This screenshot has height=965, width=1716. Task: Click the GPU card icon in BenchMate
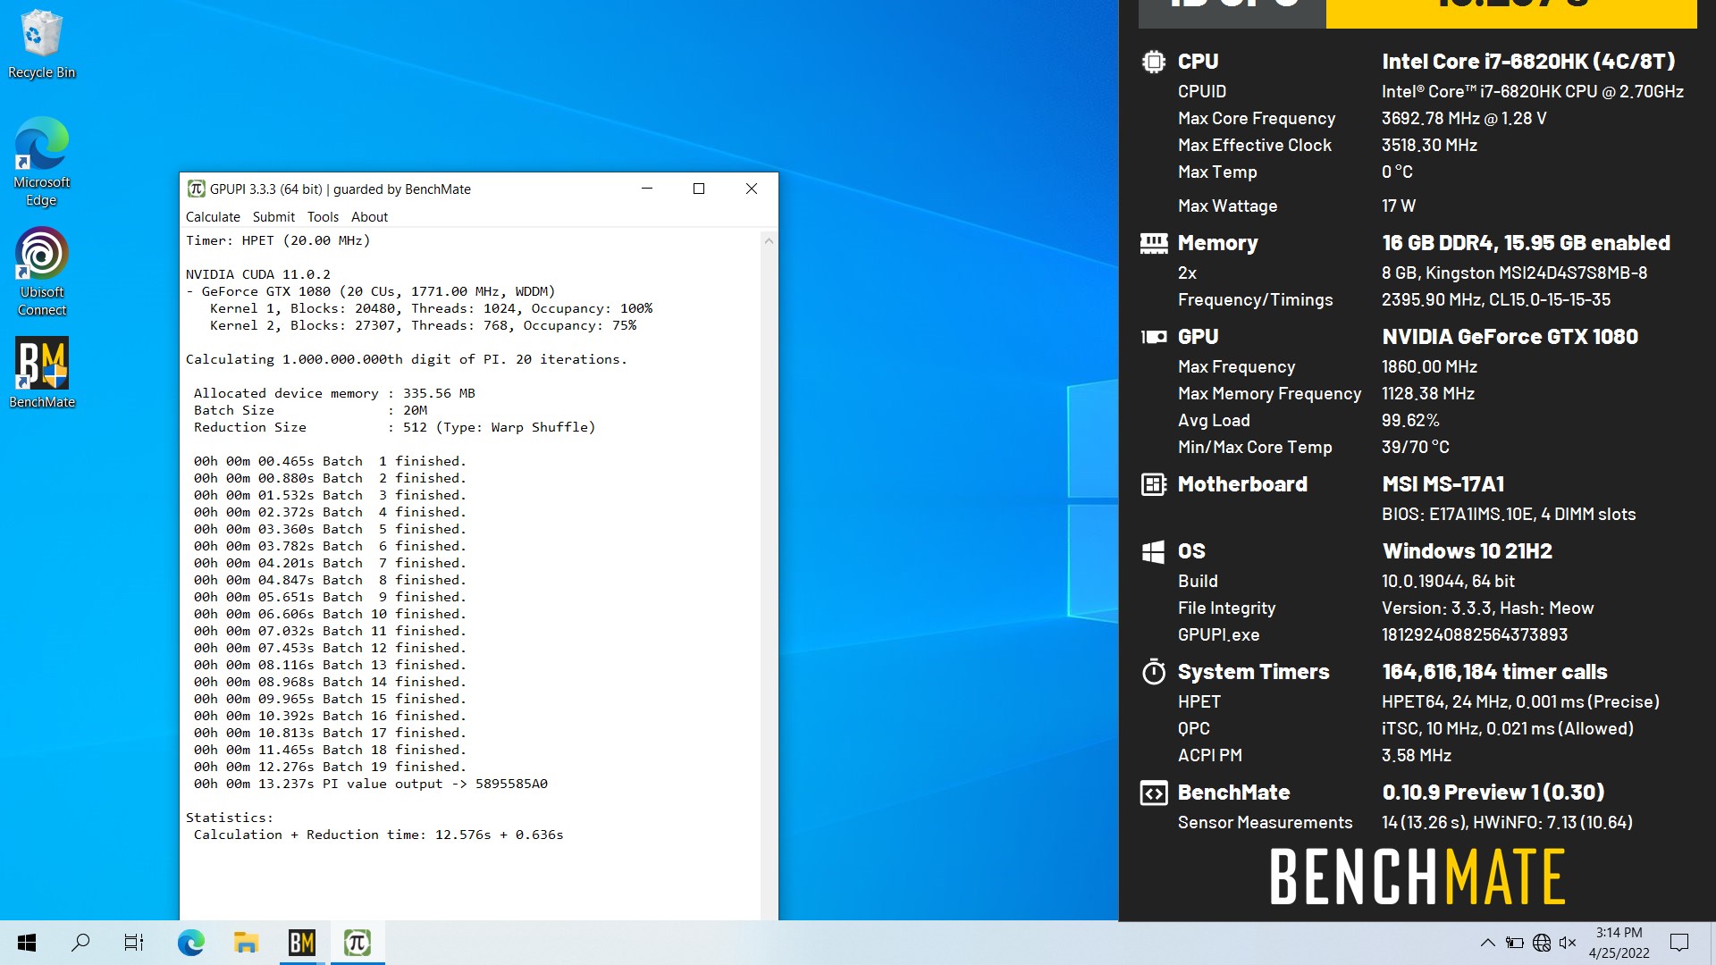1154,337
